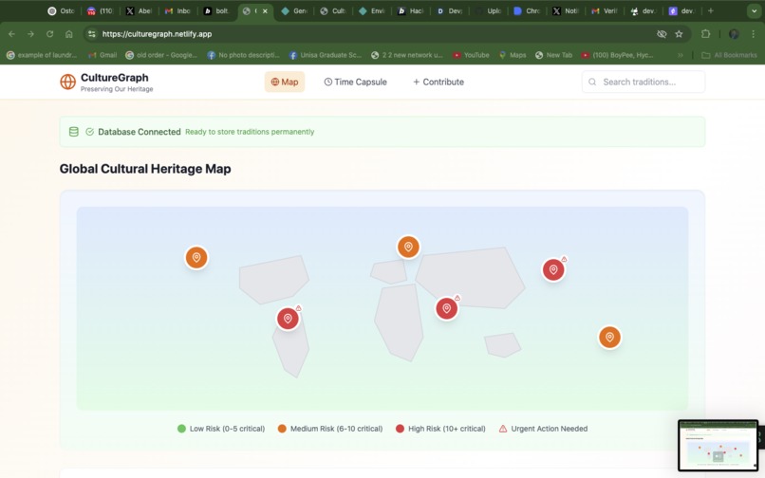Go forward using browser forward arrow
Screen dimensions: 765x478
point(30,34)
